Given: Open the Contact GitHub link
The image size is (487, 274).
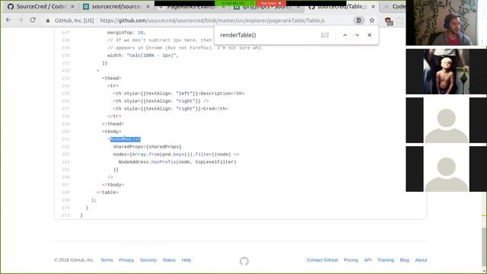Looking at the screenshot, I should (x=322, y=260).
